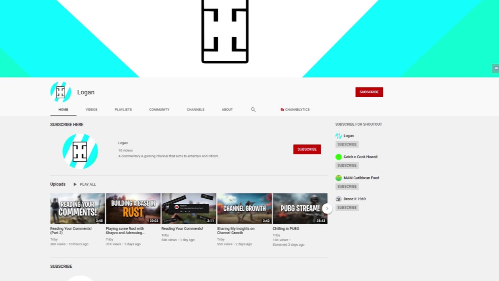Click the Play All triangle icon
This screenshot has width=499, height=281.
point(75,184)
